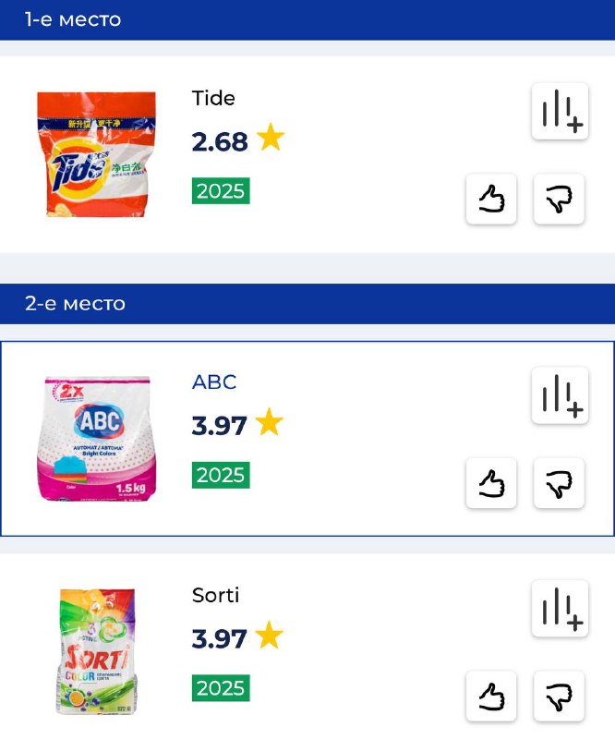615x739 pixels.
Task: Click the Tide 2.68 star rating
Action: coord(237,141)
